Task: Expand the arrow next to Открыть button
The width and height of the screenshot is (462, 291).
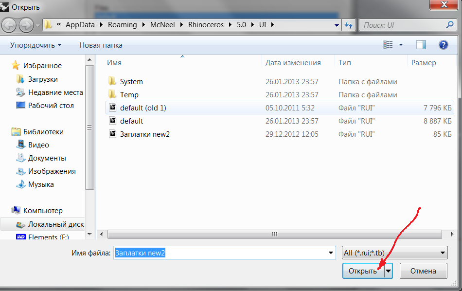Action: [x=389, y=271]
